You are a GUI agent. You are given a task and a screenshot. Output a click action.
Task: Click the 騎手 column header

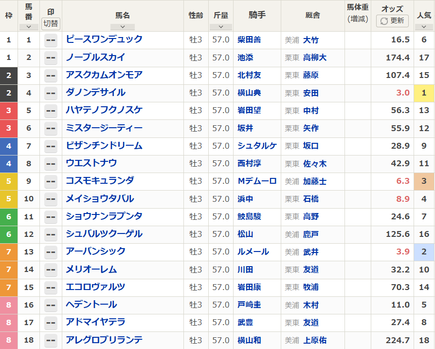(x=257, y=15)
